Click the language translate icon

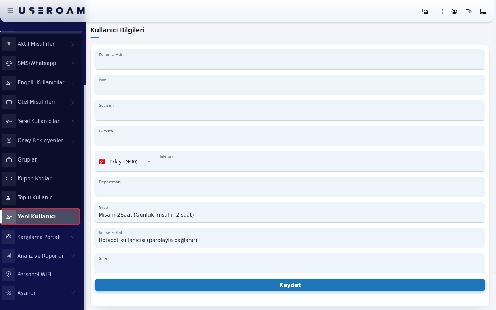425,11
